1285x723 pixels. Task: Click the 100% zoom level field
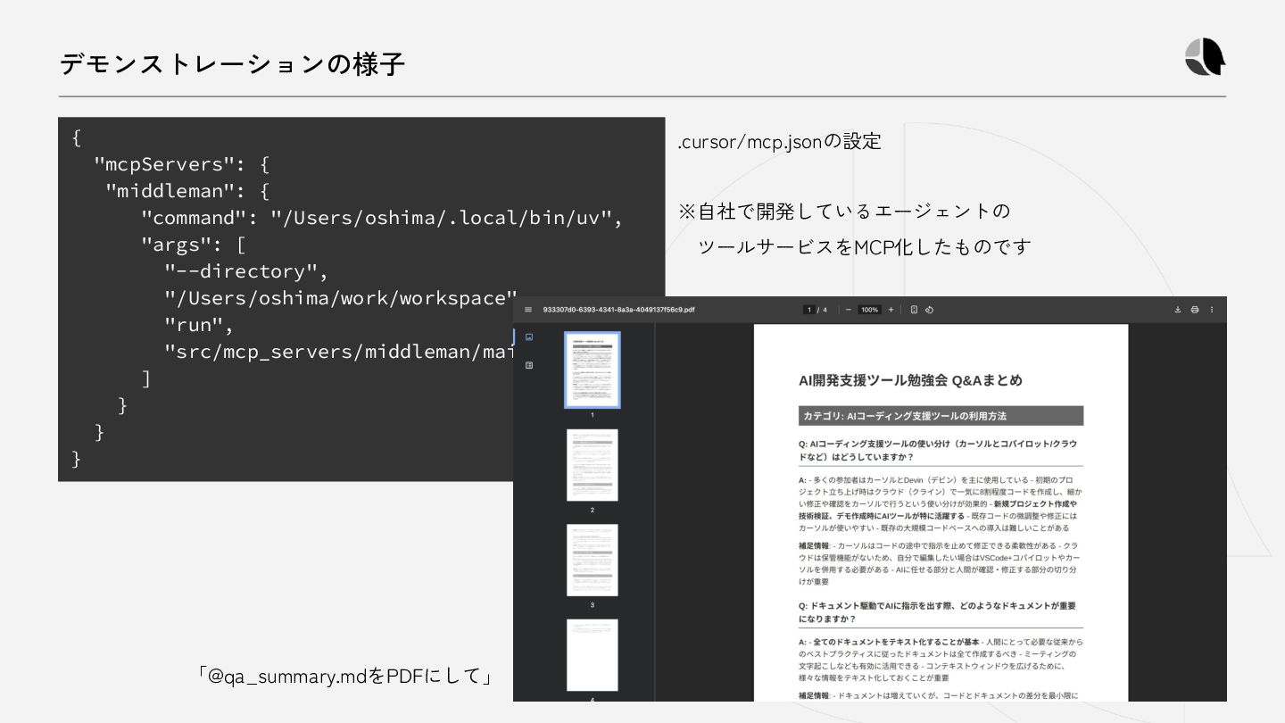(x=870, y=310)
